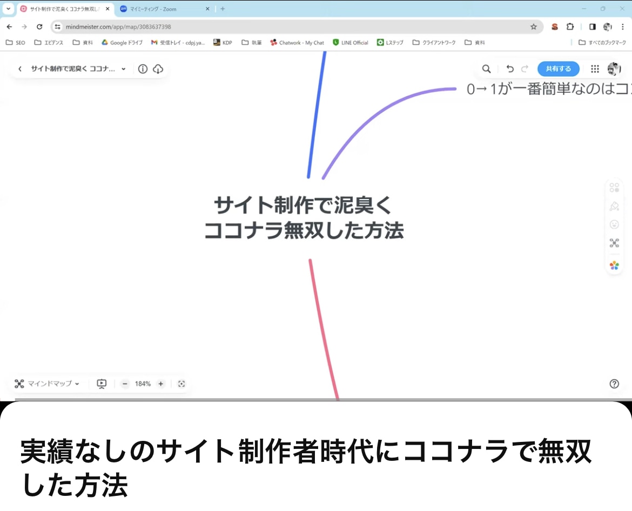Image resolution: width=632 pixels, height=511 pixels.
Task: Select the サイト制作で泥臭く browser tab
Action: coord(64,9)
